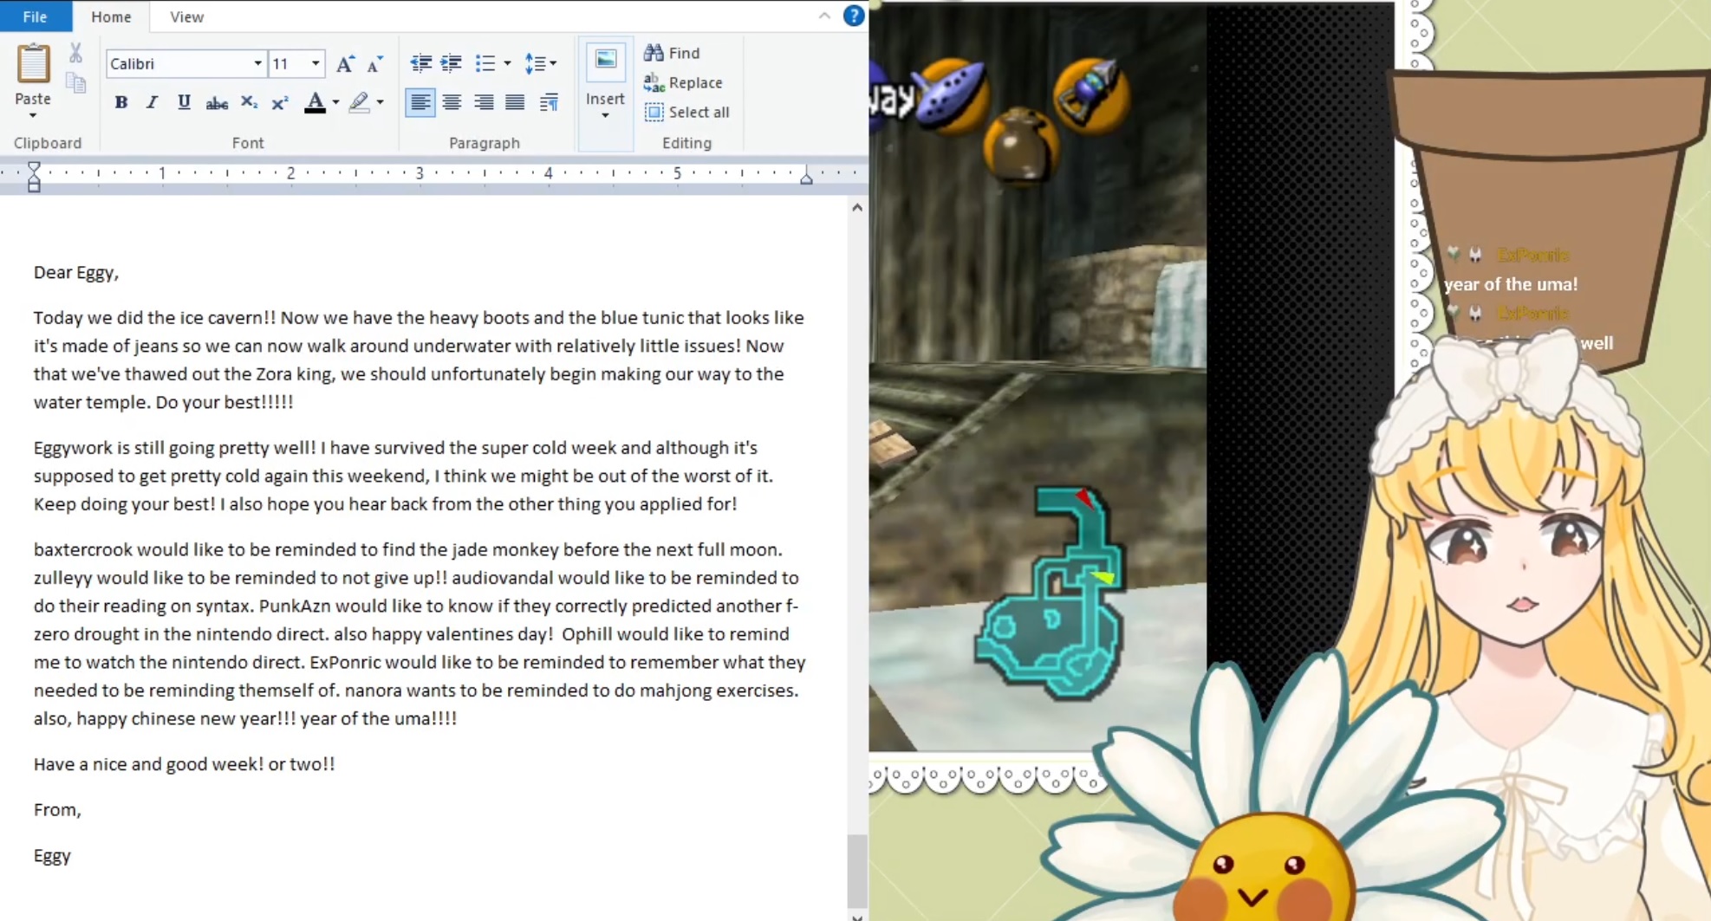Expand the text color dropdown arrow

[x=335, y=103]
